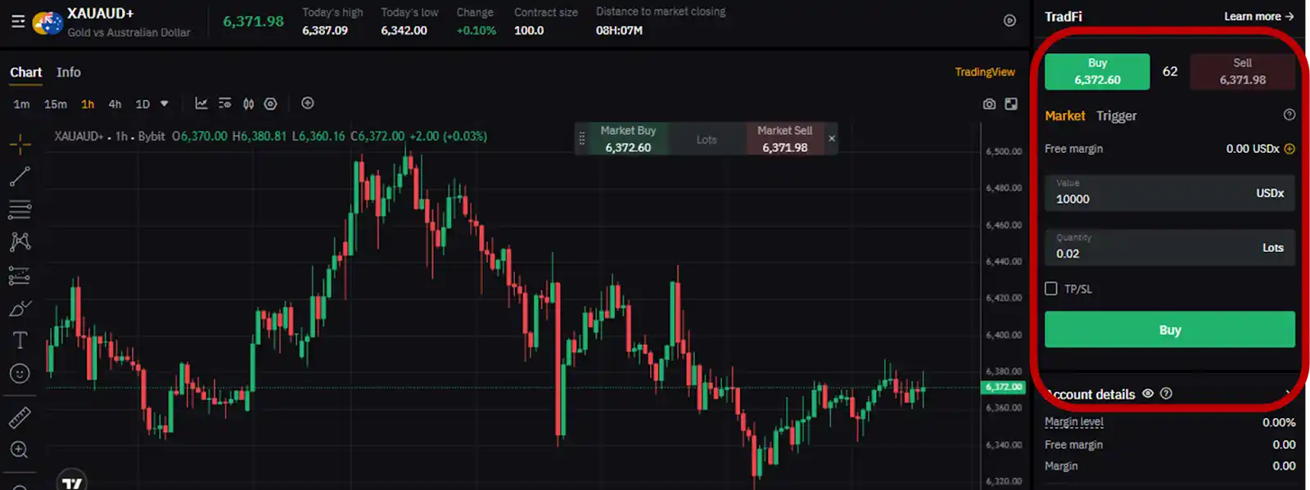The width and height of the screenshot is (1310, 490).
Task: Click the 6,372.00 current price tag
Action: click(1003, 387)
